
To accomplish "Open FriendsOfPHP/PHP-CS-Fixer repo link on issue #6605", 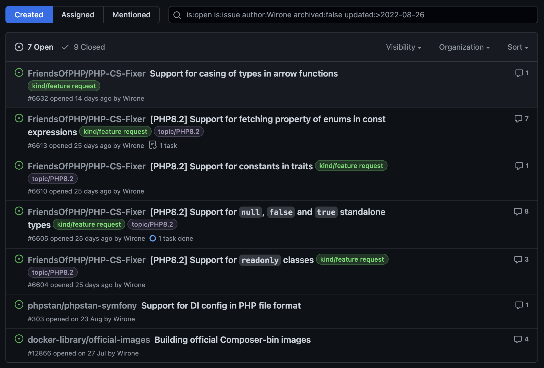I will pos(87,212).
